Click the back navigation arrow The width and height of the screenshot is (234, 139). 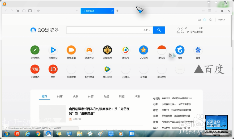click(x=6, y=11)
